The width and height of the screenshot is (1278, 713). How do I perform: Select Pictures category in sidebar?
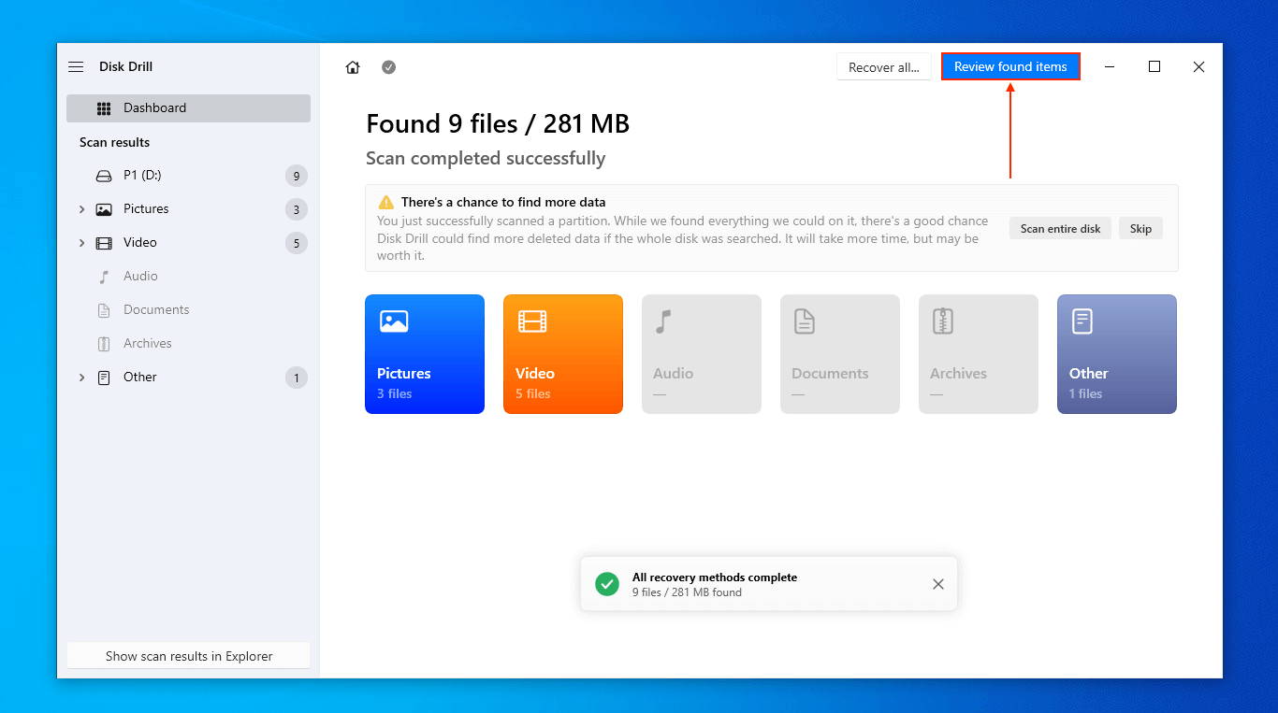[x=188, y=209]
